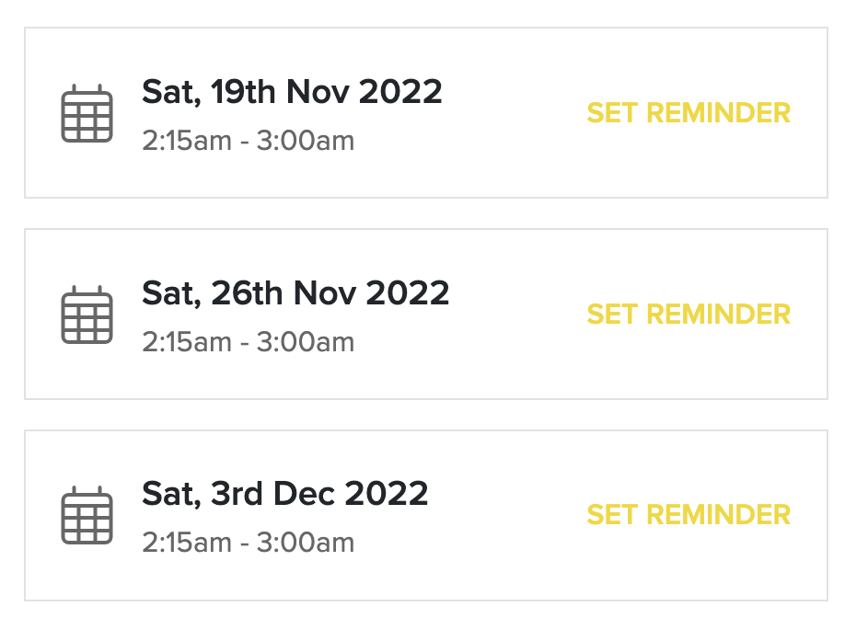Click the 2:15am start time for 19th Nov
Image resolution: width=845 pixels, height=618 pixels.
pos(187,141)
